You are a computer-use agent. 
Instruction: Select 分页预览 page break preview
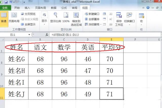28,14
